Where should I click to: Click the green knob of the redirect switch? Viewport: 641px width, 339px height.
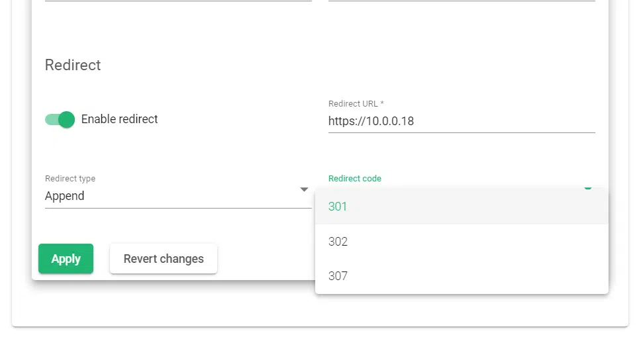[x=66, y=120]
